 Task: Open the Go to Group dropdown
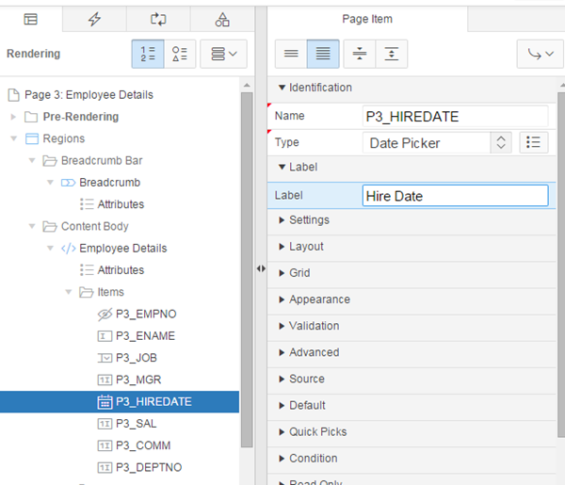click(x=541, y=54)
